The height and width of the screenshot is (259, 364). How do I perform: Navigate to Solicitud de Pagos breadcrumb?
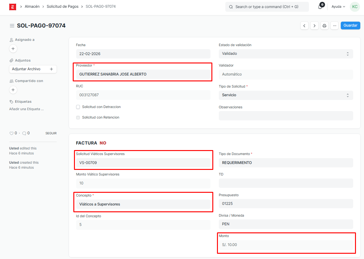click(x=65, y=6)
